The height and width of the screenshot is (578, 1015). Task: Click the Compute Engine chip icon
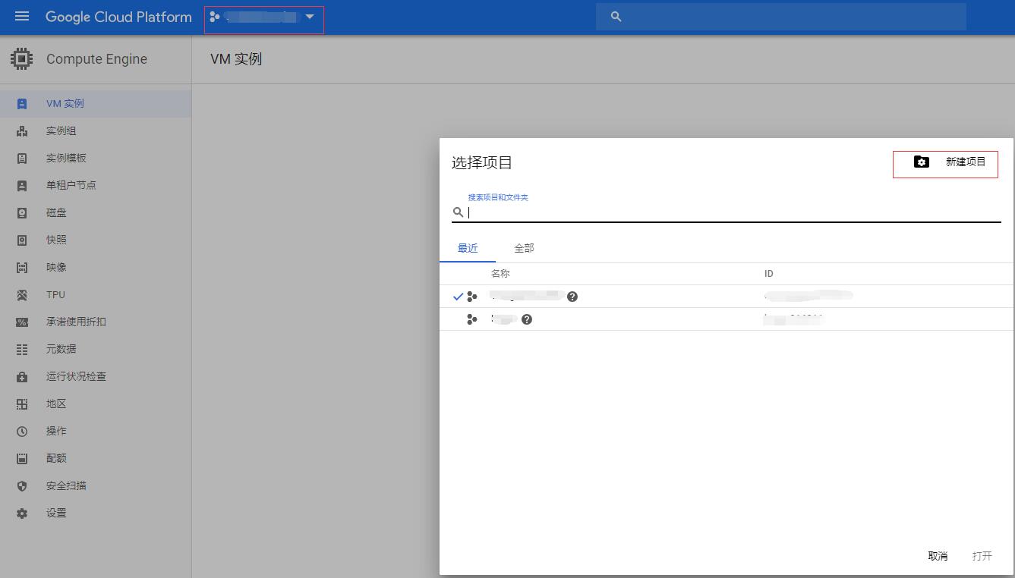(x=22, y=59)
